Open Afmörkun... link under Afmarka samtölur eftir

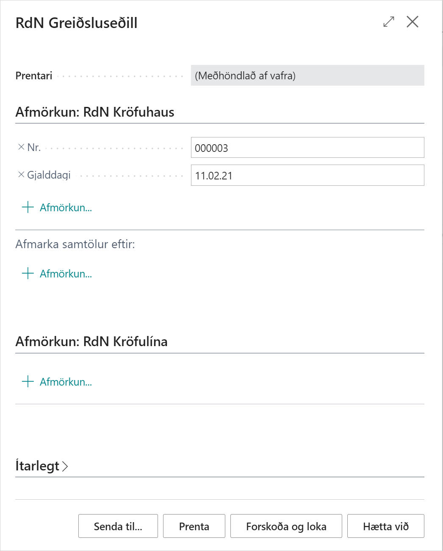(x=66, y=274)
